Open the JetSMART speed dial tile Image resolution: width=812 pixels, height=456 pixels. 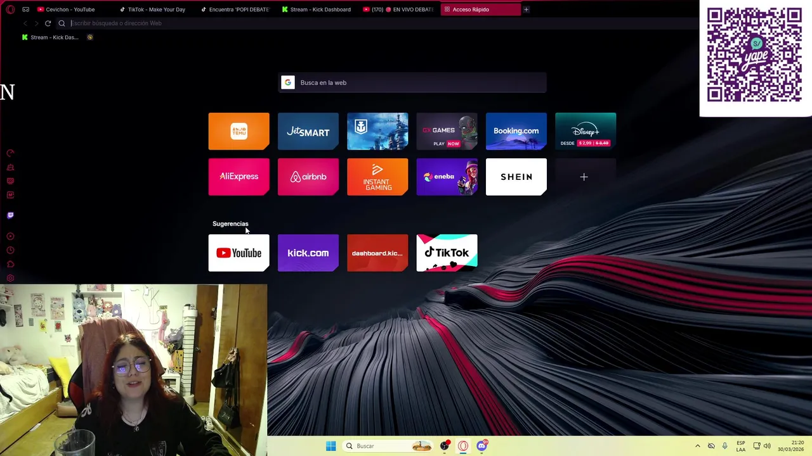(308, 131)
